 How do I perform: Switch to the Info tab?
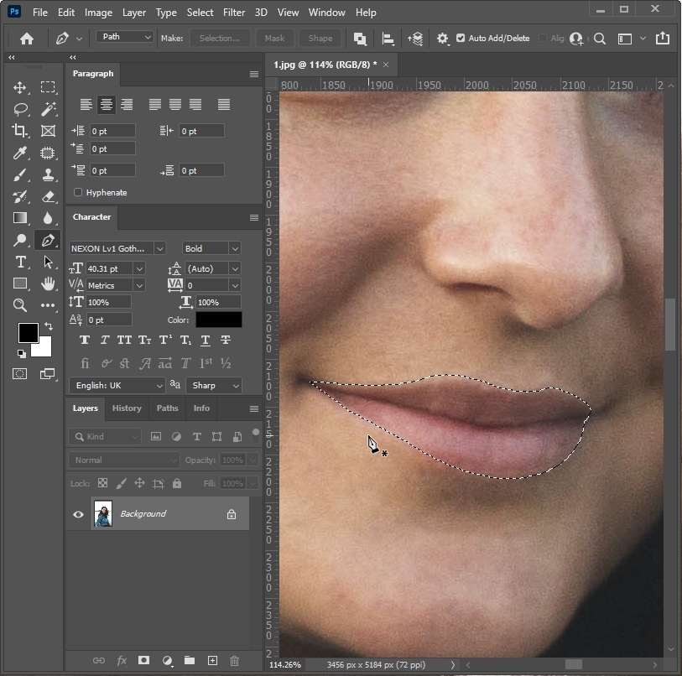[x=201, y=408]
